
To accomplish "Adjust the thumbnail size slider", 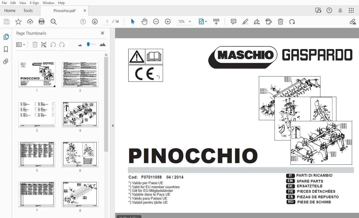I will (x=91, y=45).
